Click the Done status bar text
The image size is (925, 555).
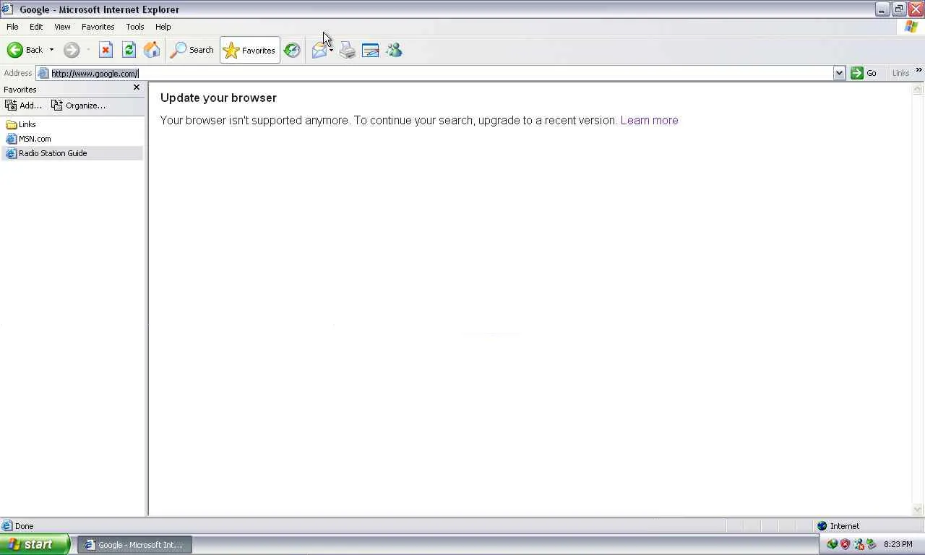(24, 526)
